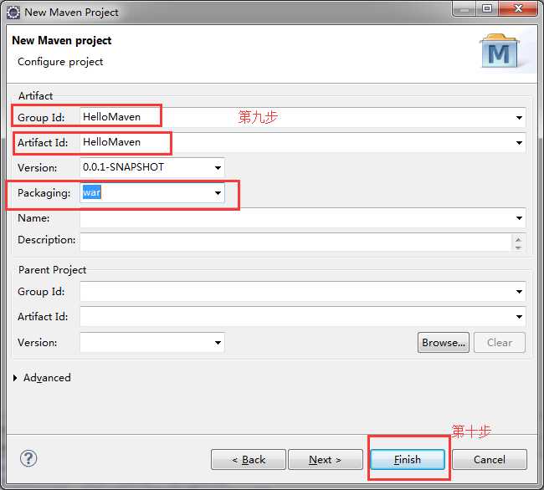Click Description scrollbar up arrow
Screen dimensions: 544x490
click(518, 239)
